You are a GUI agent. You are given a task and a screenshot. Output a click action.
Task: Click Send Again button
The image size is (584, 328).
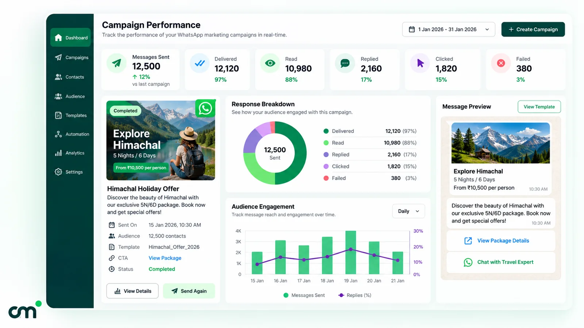[189, 291]
